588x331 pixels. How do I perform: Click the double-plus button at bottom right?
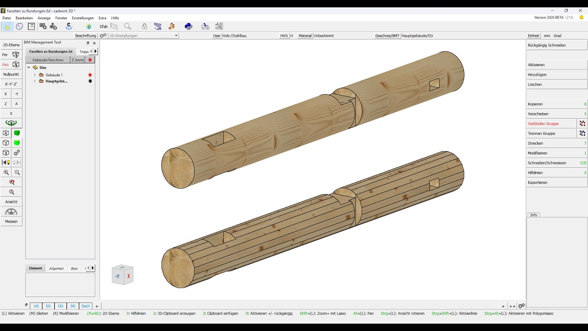(512, 306)
